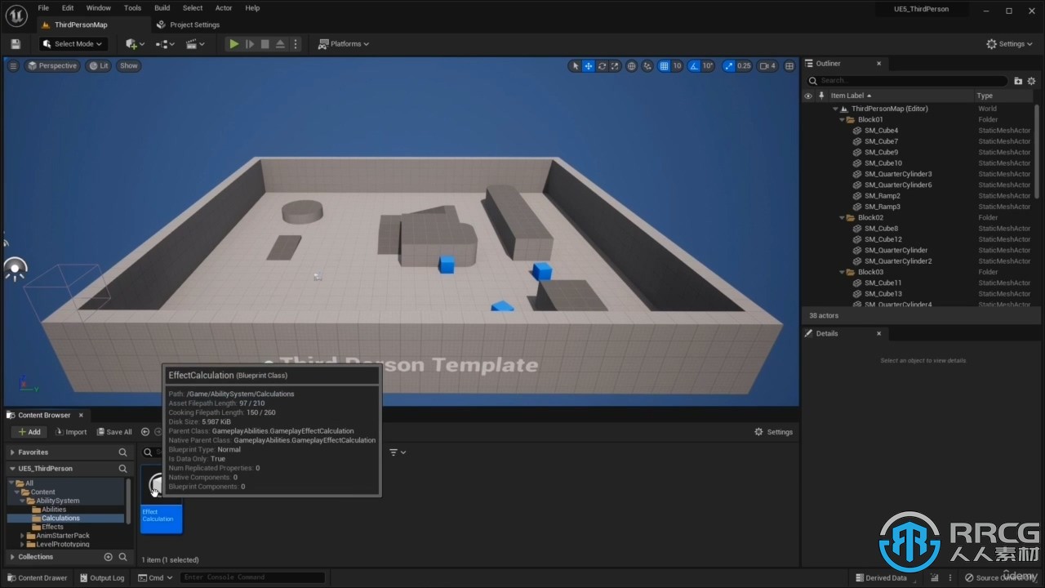Open the Select Mode dropdown

(x=73, y=44)
